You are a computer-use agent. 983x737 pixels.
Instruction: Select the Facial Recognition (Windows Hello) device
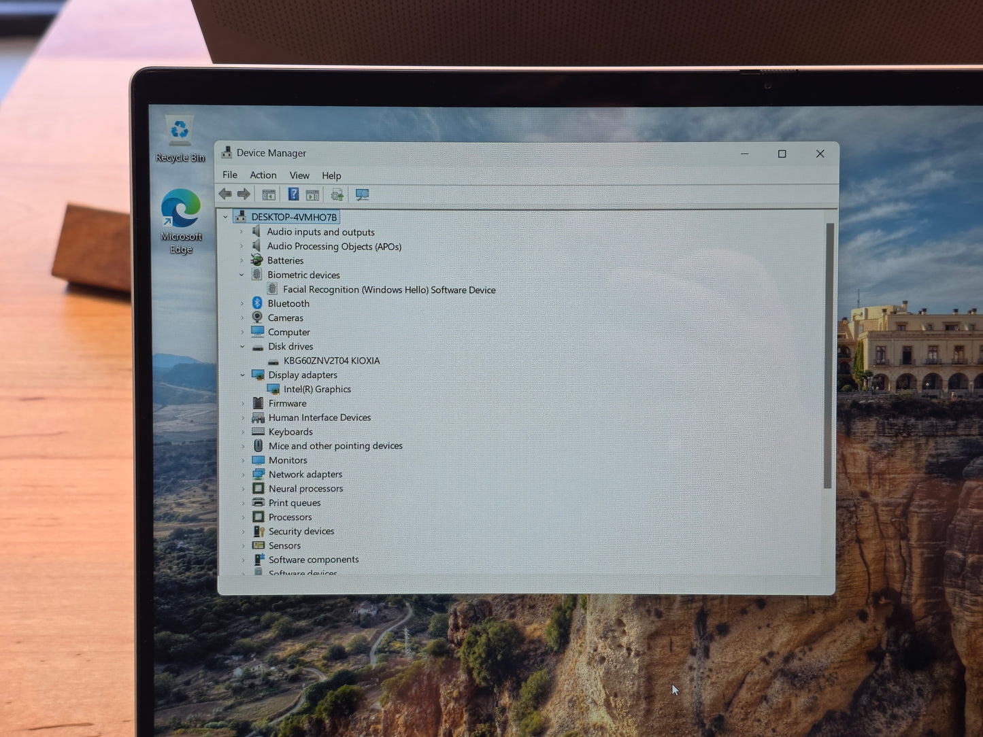tap(388, 290)
